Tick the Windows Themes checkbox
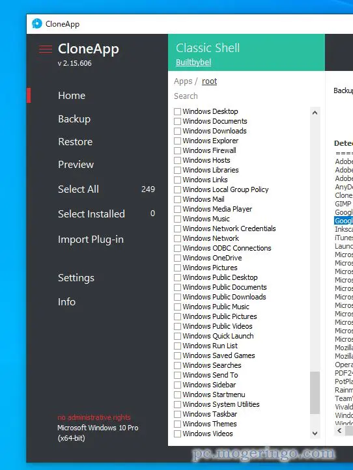 coord(178,424)
